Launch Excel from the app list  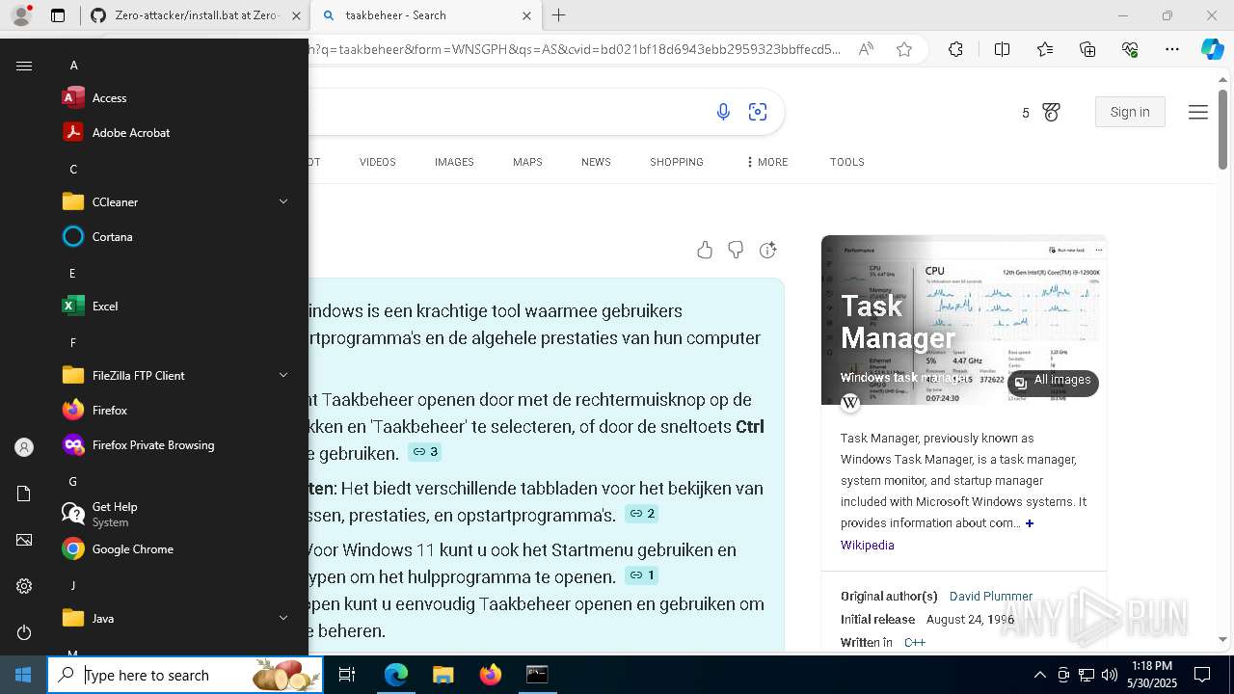pos(177,307)
